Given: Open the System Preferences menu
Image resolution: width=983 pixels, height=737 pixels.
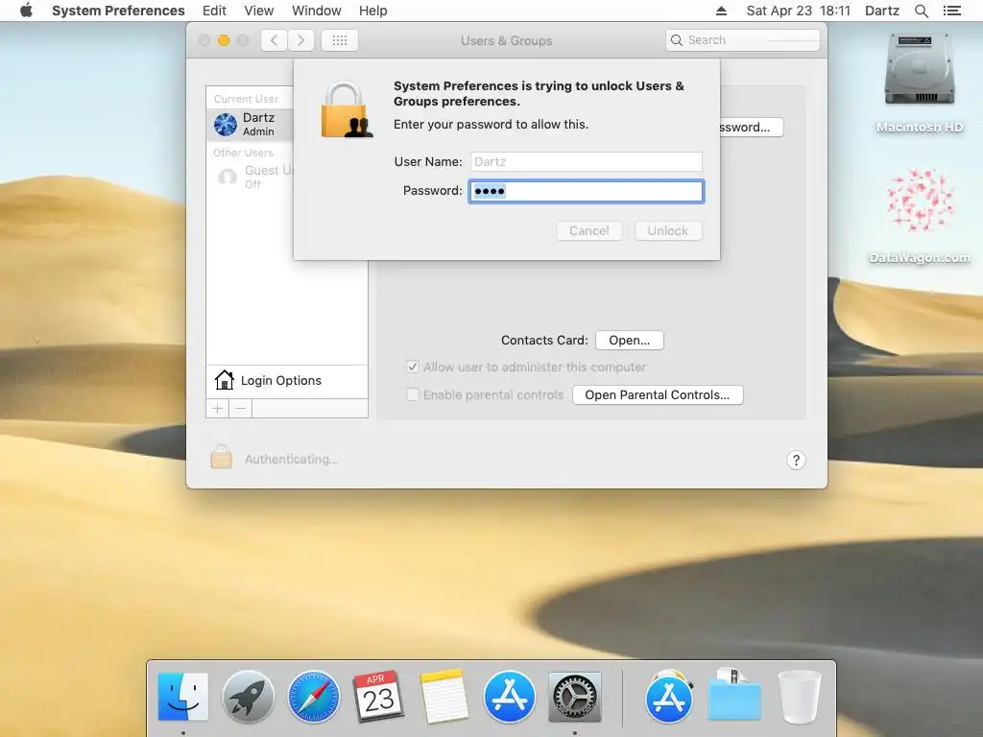Looking at the screenshot, I should coord(118,11).
